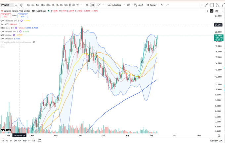Toggle the dark auto-fit scale icon
Image resolution: width=225 pixels, height=143 pixels.
[211, 11]
